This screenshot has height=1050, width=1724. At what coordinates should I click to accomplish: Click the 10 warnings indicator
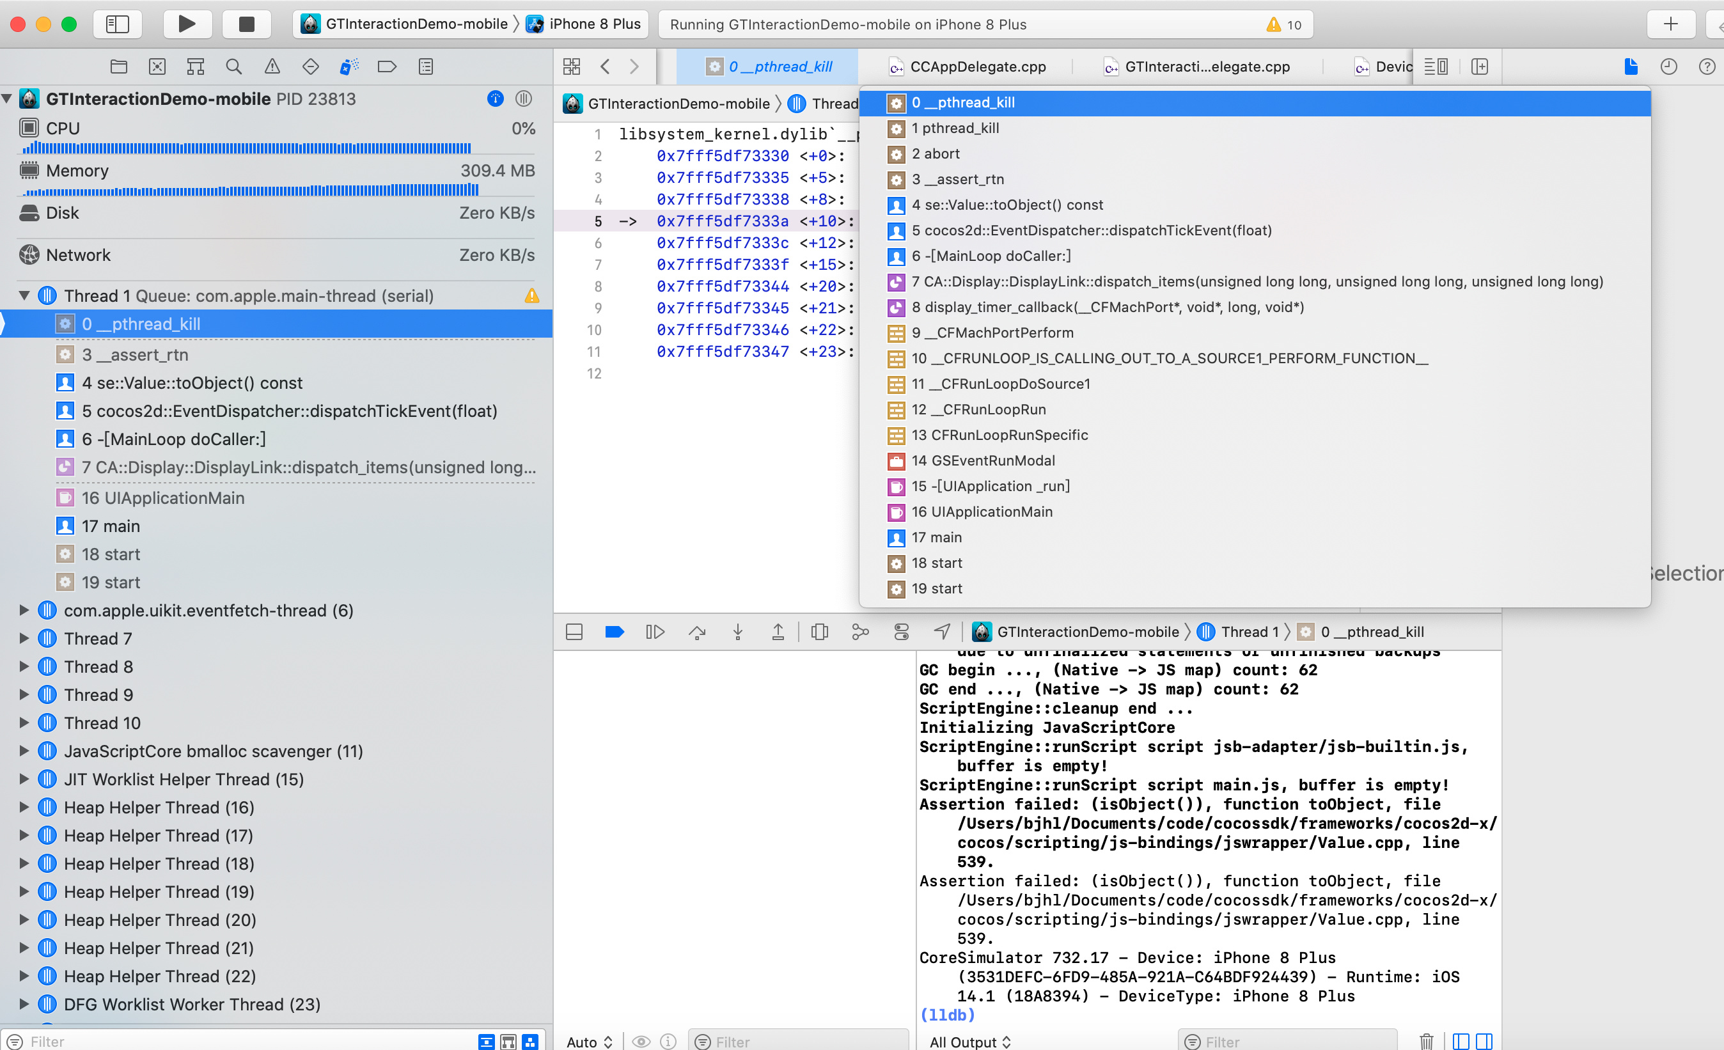click(x=1283, y=24)
